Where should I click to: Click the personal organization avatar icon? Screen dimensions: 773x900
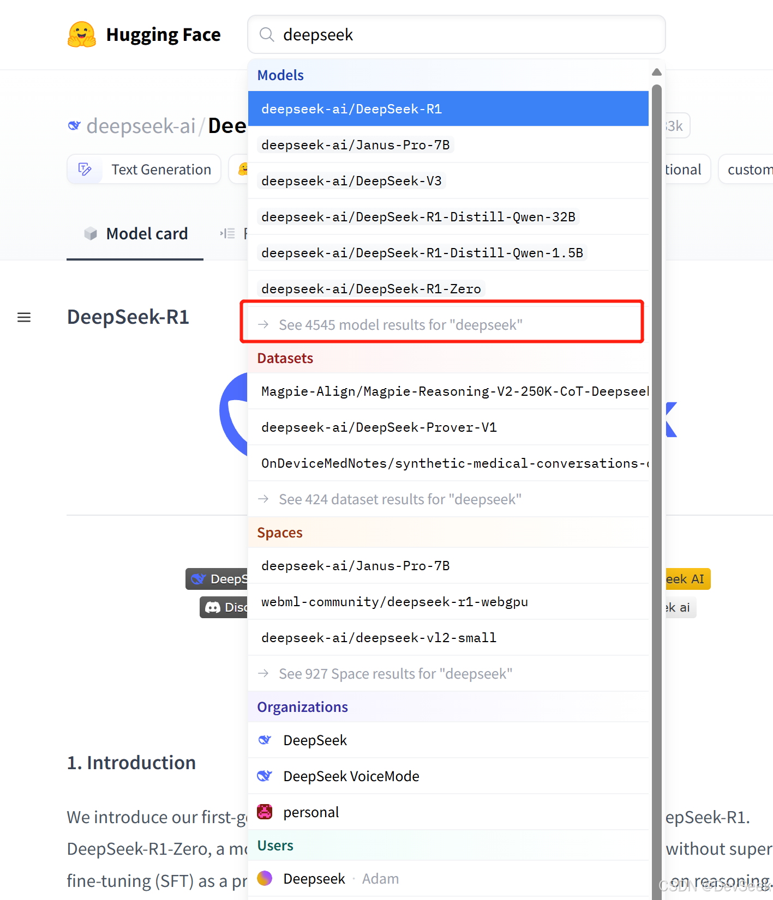265,812
